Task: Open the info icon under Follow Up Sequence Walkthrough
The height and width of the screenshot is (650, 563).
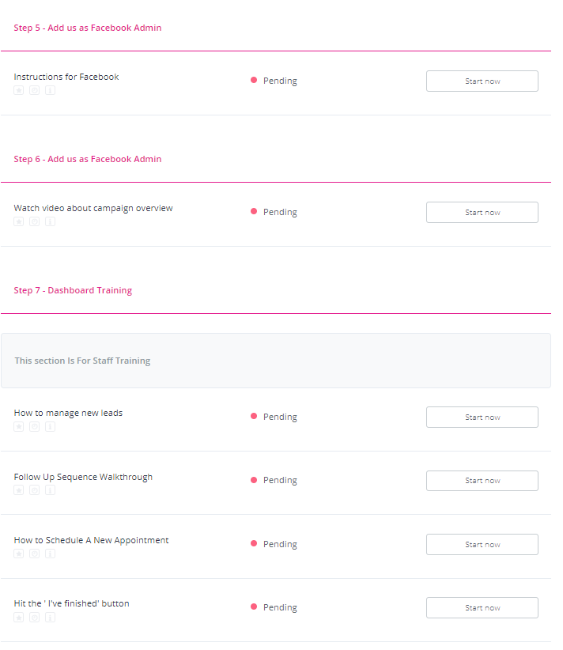Action: coord(50,489)
